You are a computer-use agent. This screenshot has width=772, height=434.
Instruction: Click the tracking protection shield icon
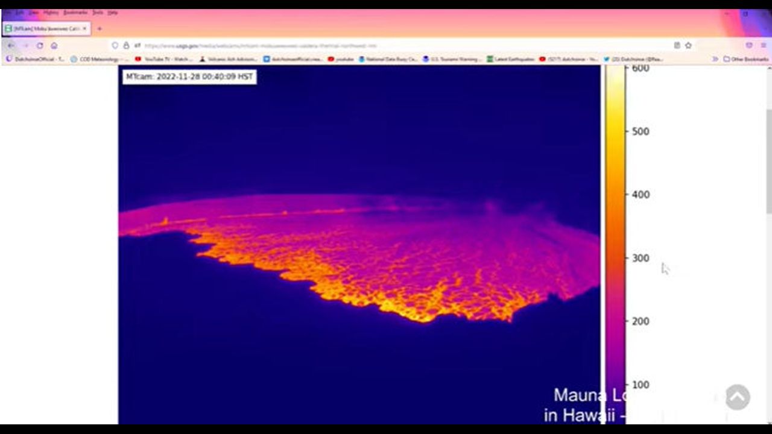(115, 46)
